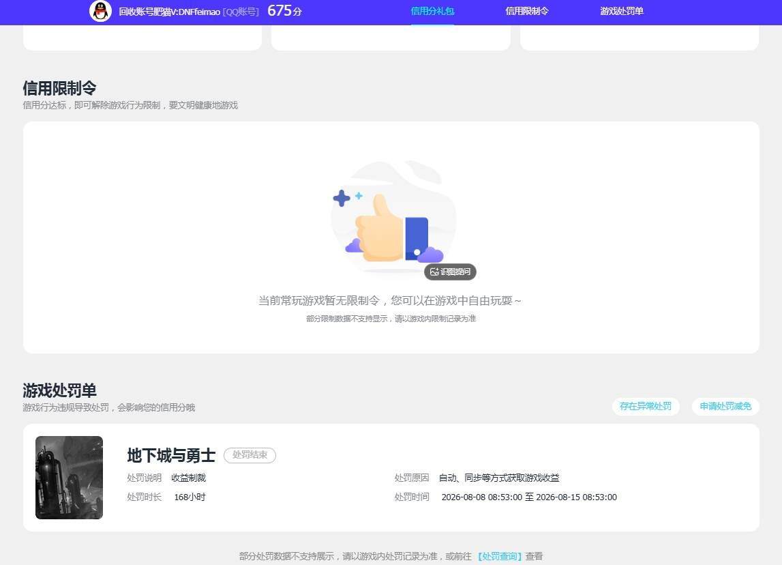This screenshot has height=565, width=782.
Task: Click the penalty time range 2026-08-08 至 2026-08-15
Action: coord(529,497)
